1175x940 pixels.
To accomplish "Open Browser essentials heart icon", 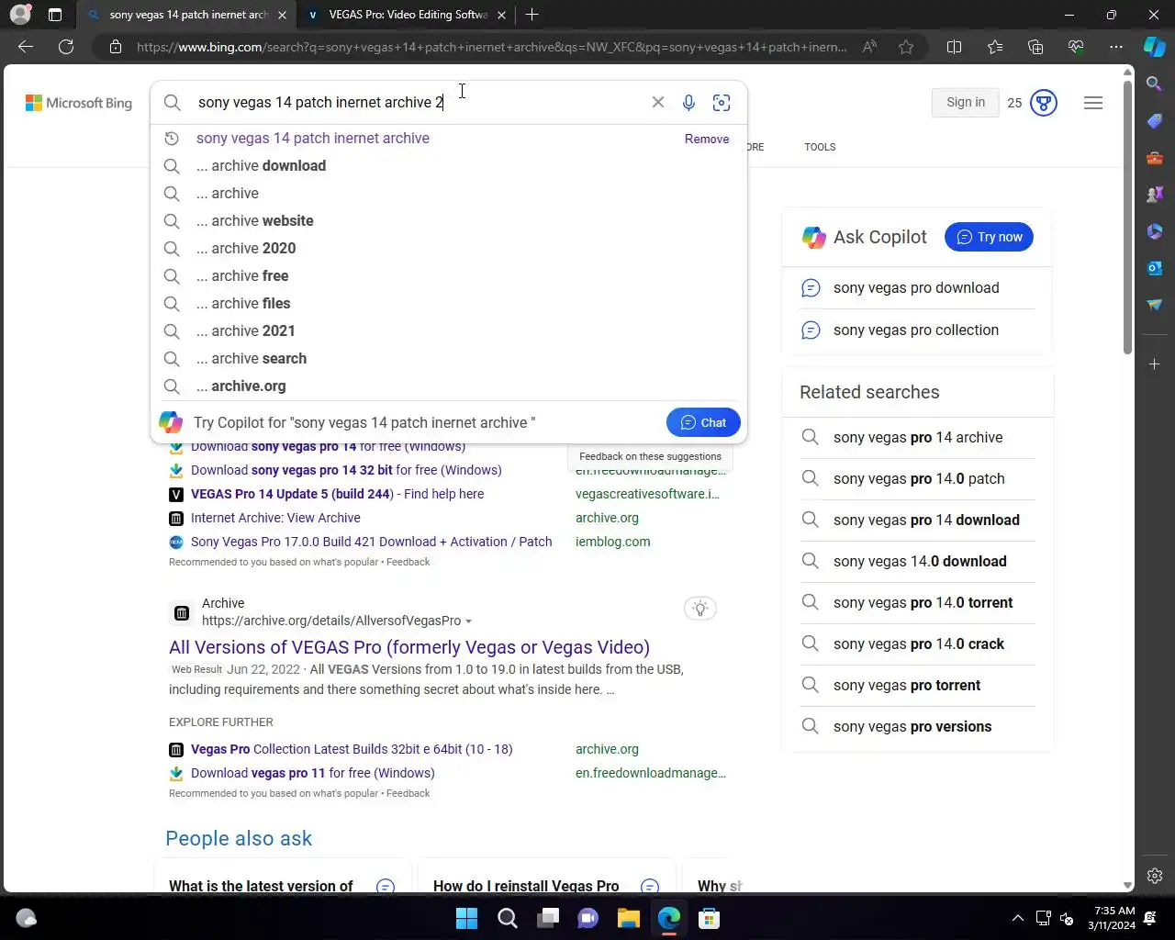I will pyautogui.click(x=1076, y=47).
